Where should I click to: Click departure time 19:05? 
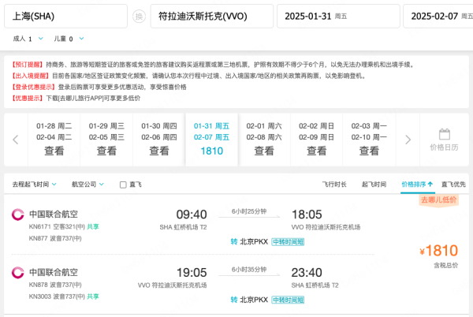coord(192,273)
